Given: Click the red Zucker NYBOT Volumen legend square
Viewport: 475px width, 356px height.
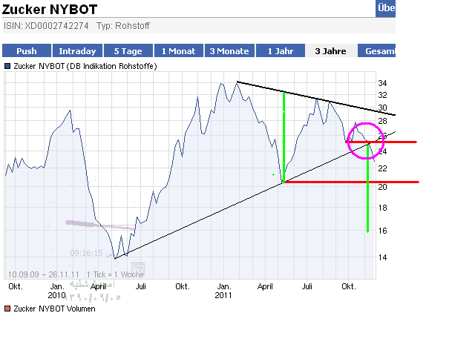Looking at the screenshot, I should point(7,309).
